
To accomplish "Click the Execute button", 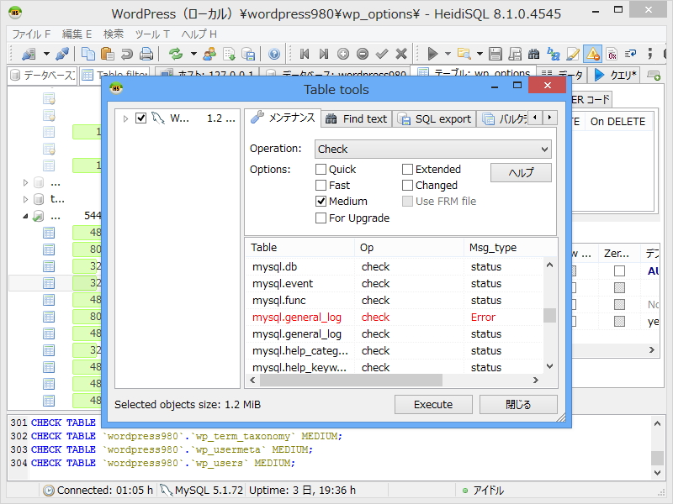I will [433, 405].
